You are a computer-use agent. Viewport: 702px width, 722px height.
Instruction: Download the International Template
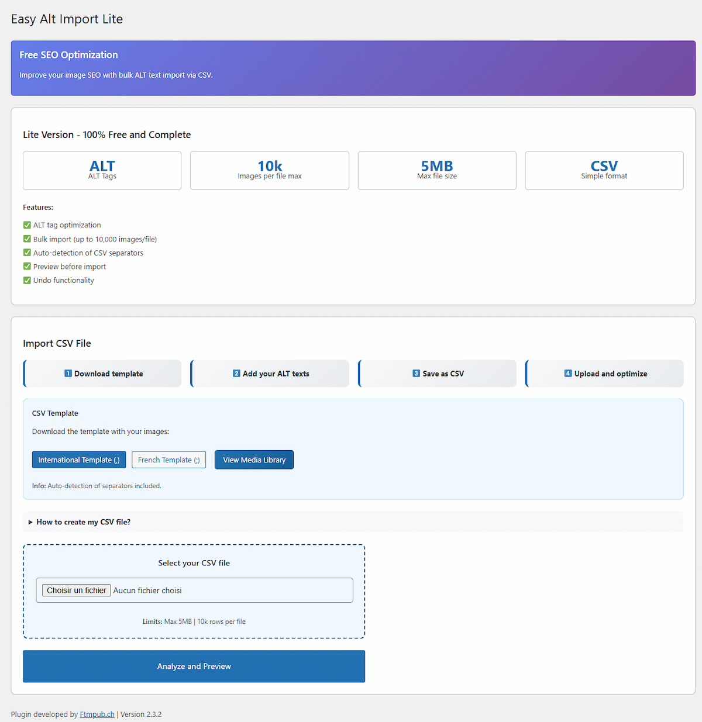pyautogui.click(x=79, y=460)
